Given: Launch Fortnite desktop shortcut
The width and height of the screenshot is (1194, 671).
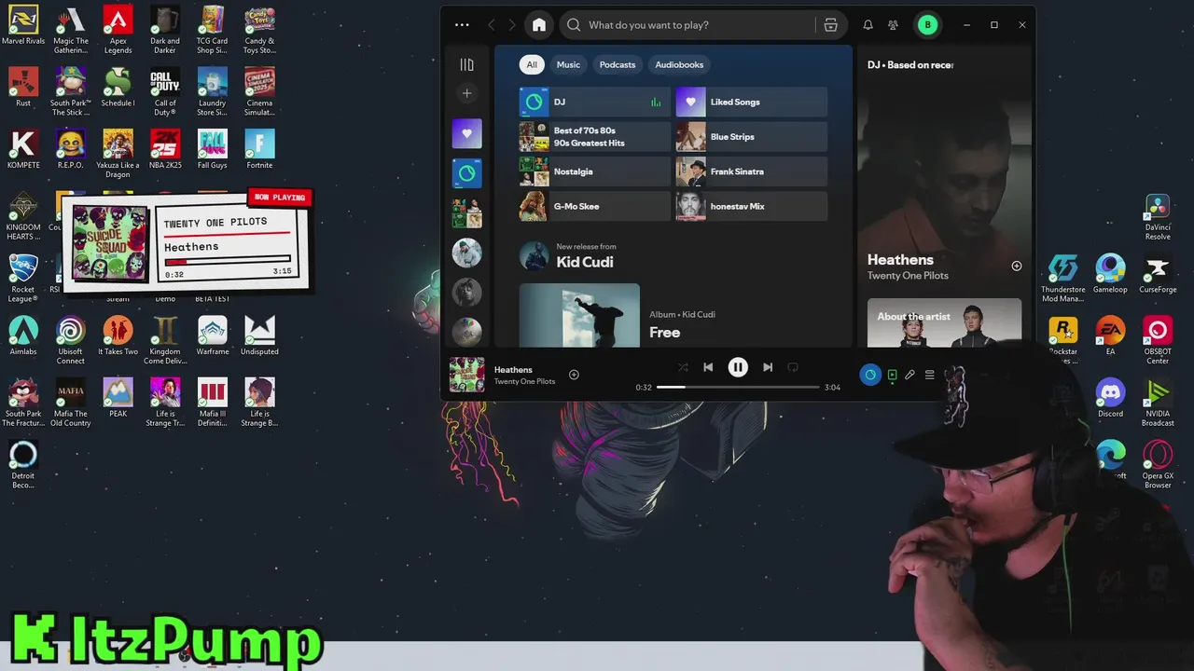Looking at the screenshot, I should tap(259, 149).
